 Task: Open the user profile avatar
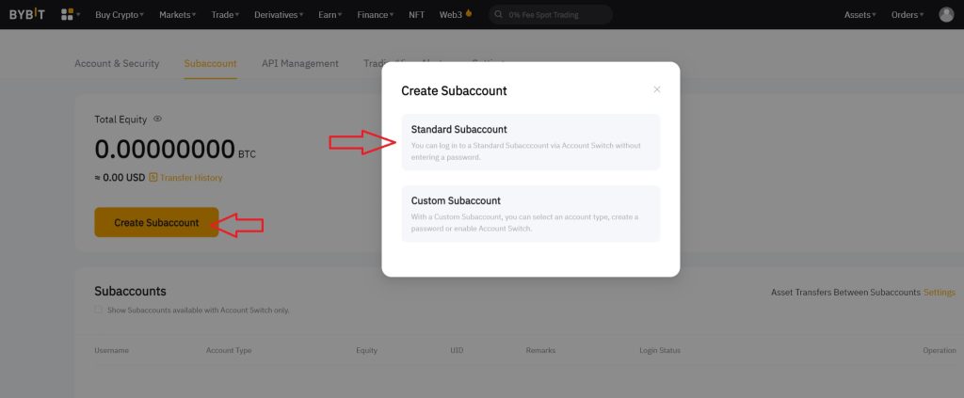tap(946, 14)
